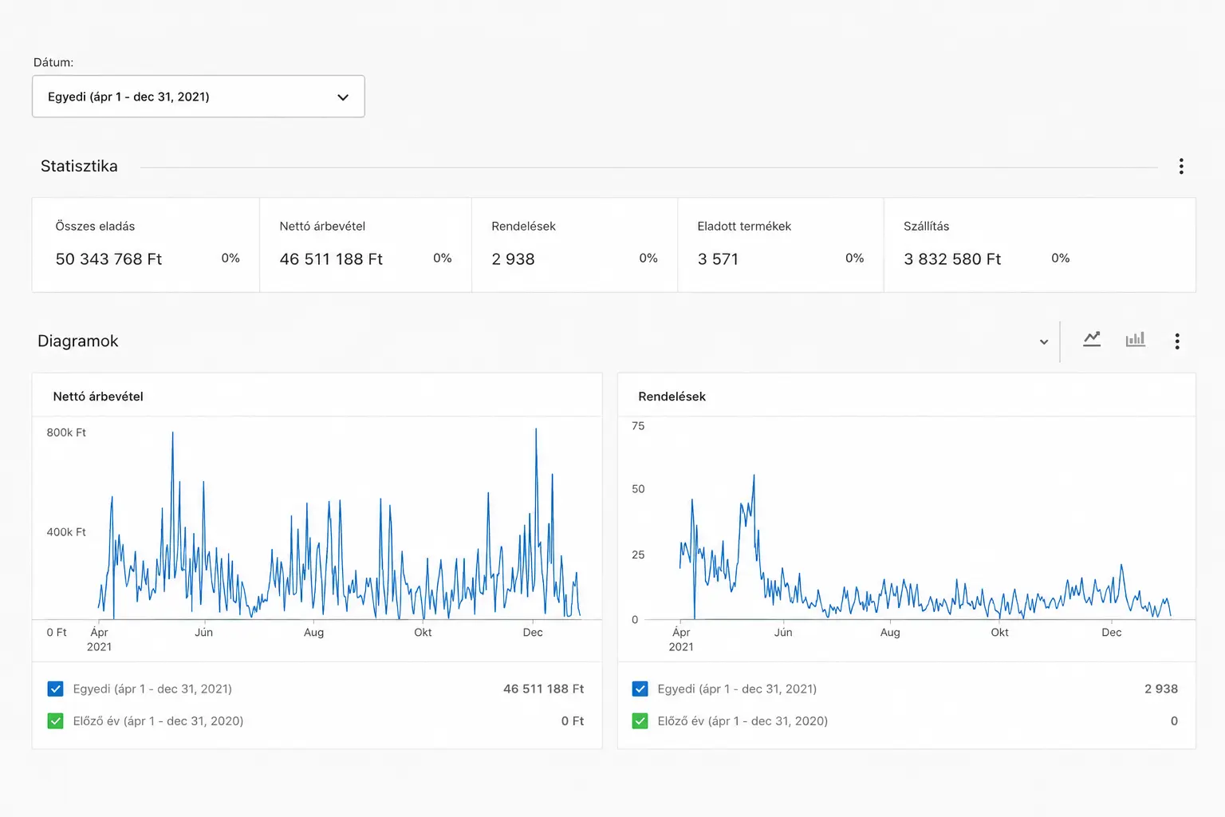Click the date range dropdown arrow
Screen dimensions: 1225x817
tap(343, 97)
